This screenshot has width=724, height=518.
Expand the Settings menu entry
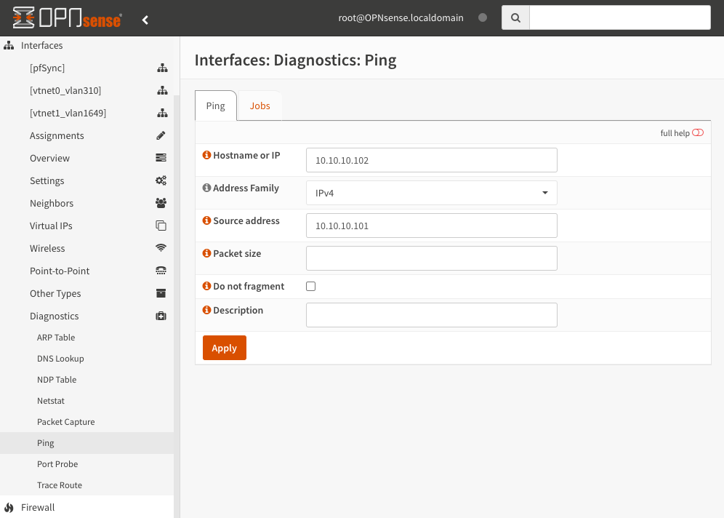(x=47, y=180)
